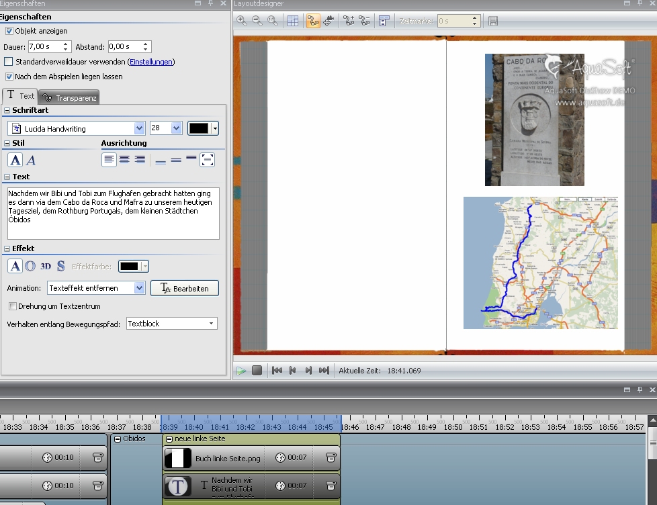Click the zoom in magnifier icon

(242, 21)
